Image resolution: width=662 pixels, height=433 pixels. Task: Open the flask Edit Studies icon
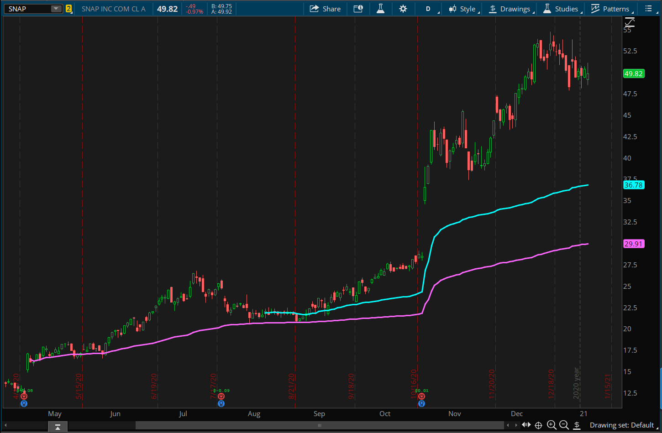click(380, 9)
